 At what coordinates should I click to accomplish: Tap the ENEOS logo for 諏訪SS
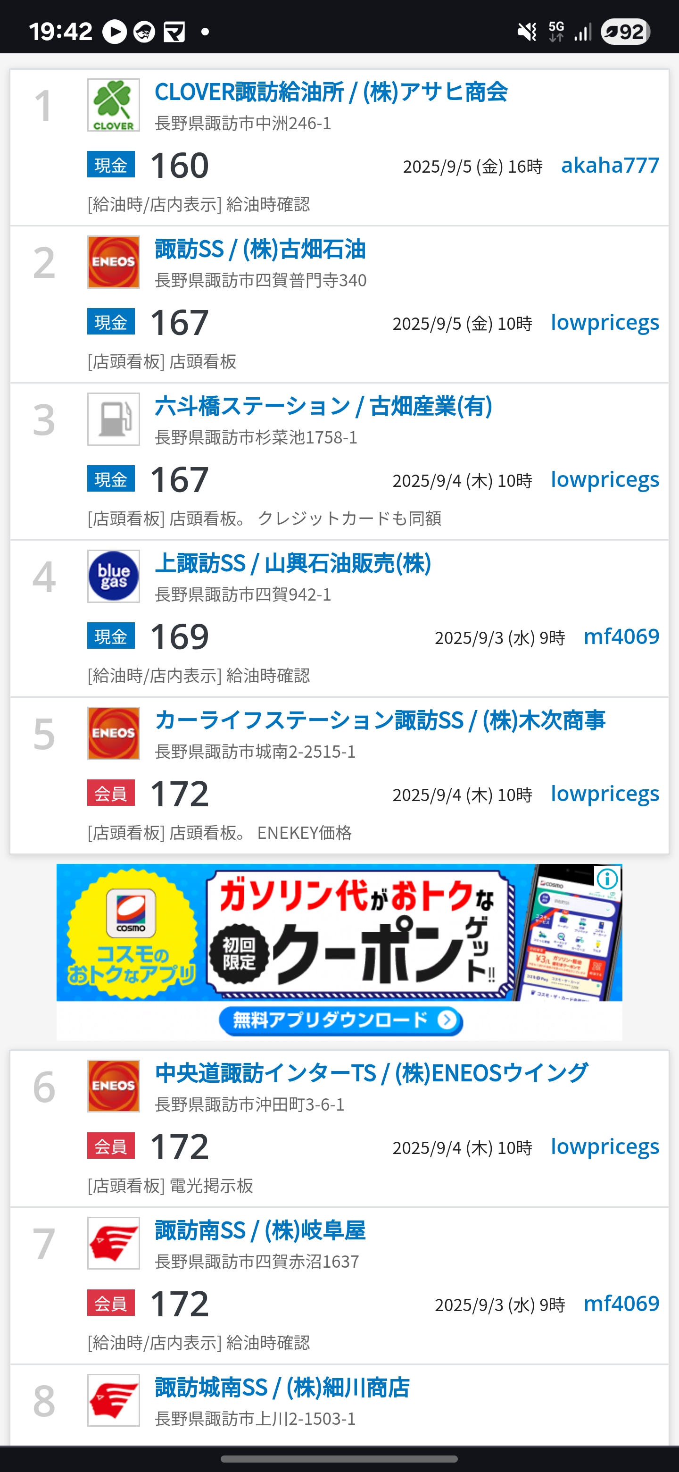pyautogui.click(x=113, y=262)
